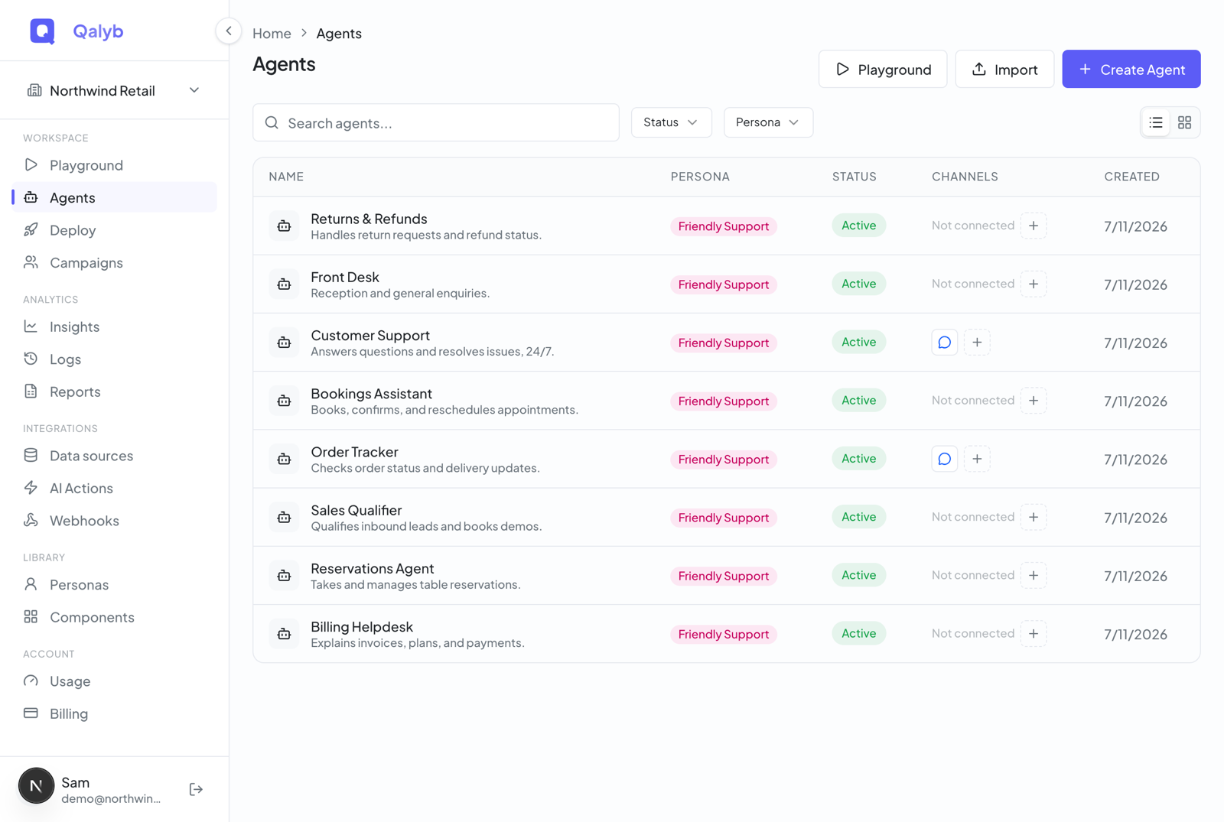Click Sam's profile avatar
Image resolution: width=1224 pixels, height=822 pixels.
pos(36,786)
